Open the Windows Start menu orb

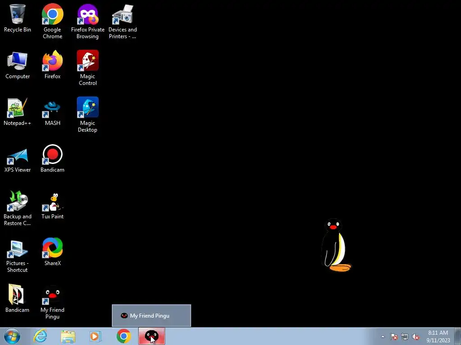(x=12, y=336)
